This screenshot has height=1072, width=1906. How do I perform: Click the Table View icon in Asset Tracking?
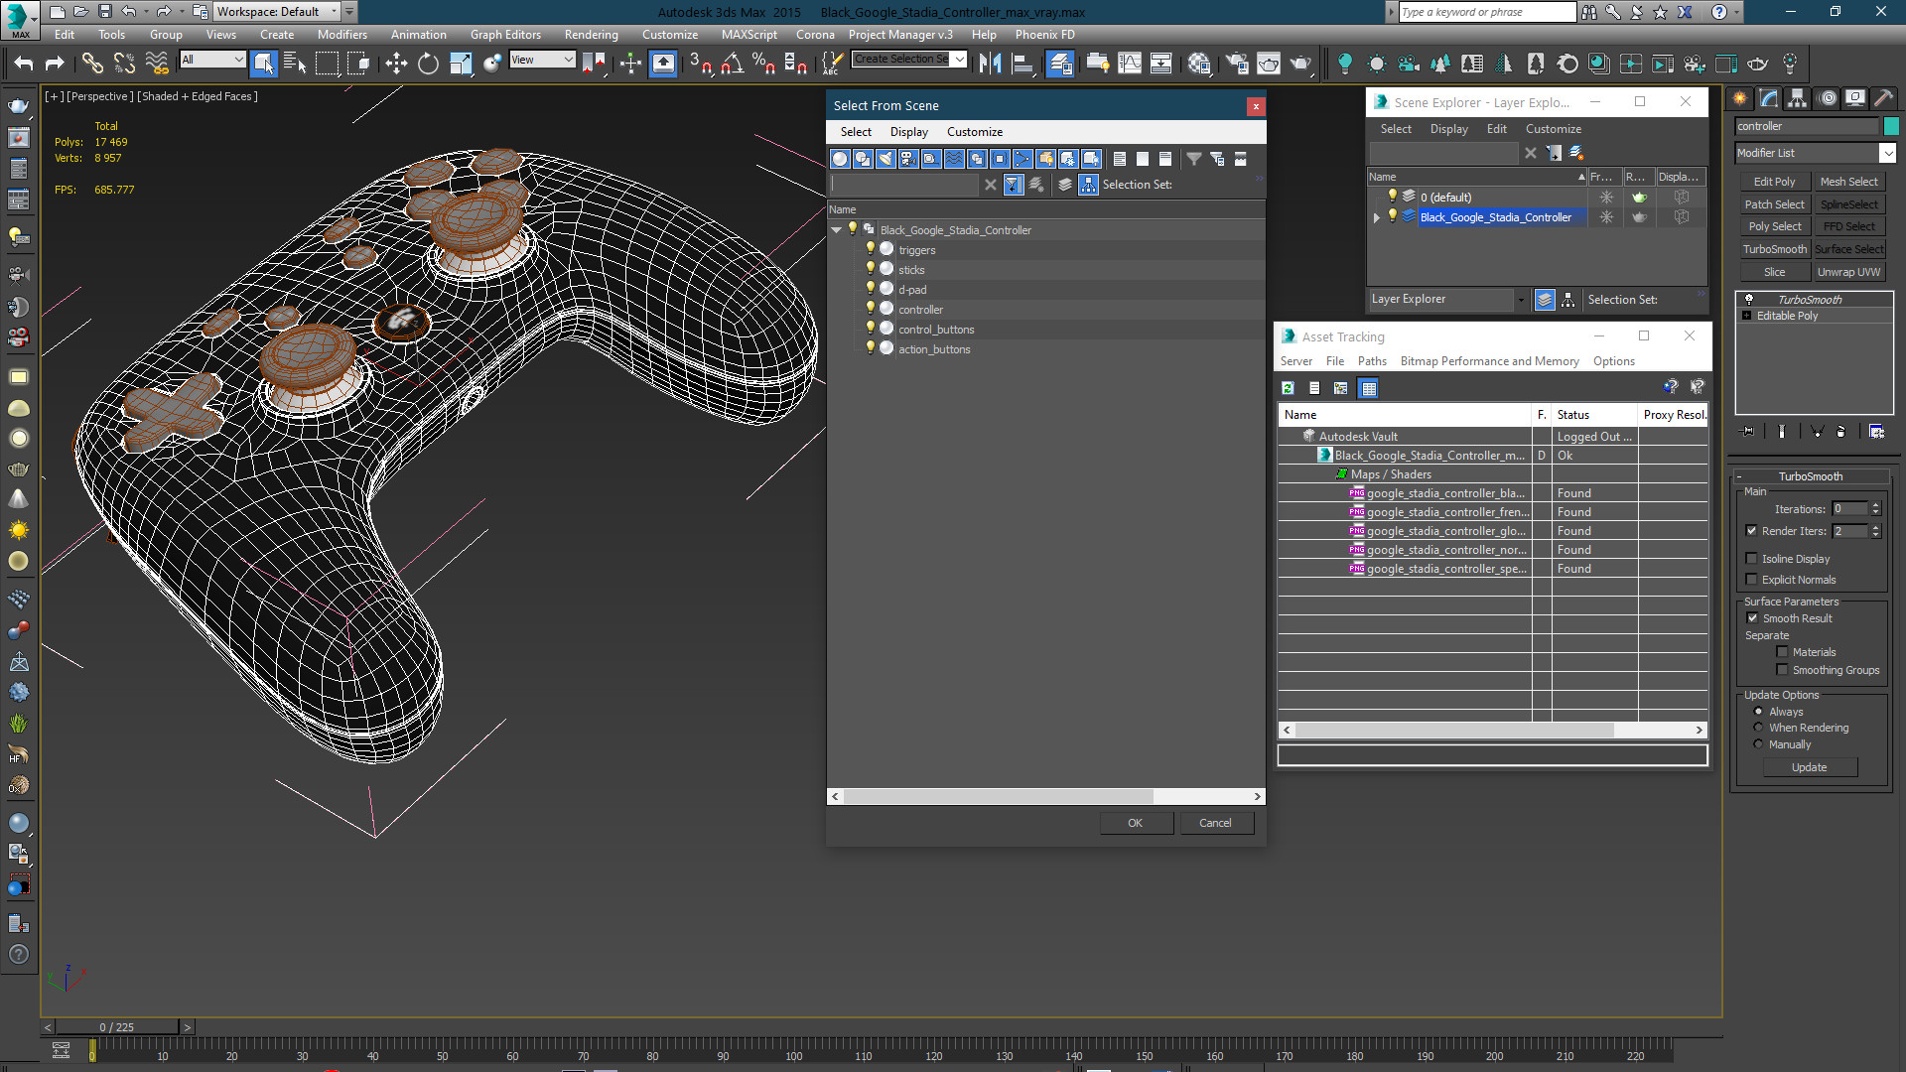[x=1369, y=388]
